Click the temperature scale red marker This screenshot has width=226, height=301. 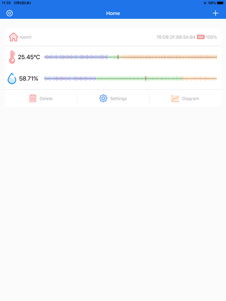coord(118,57)
